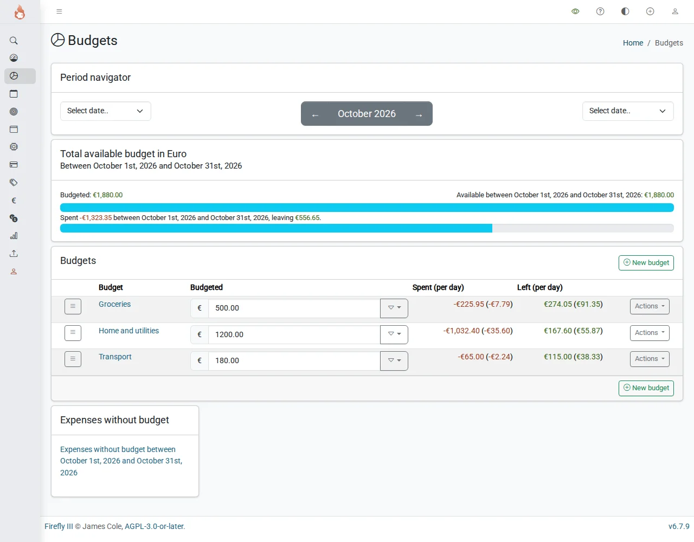This screenshot has width=694, height=542.
Task: Open the credit card accounts icon
Action: [14, 165]
